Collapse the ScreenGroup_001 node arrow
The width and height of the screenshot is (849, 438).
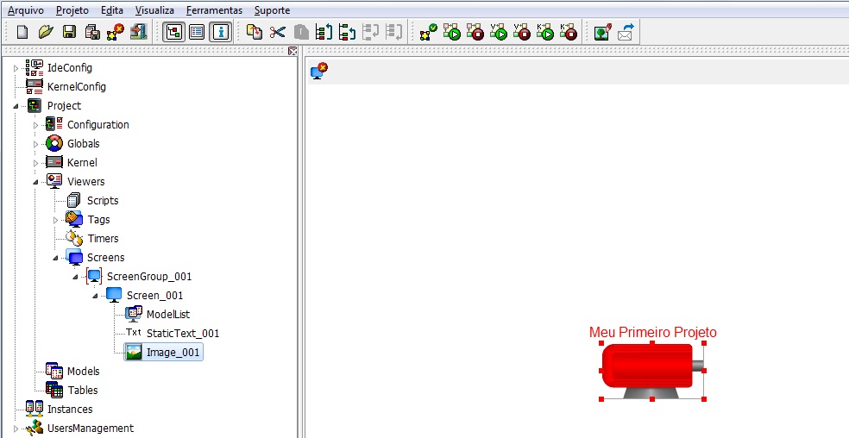coord(76,277)
